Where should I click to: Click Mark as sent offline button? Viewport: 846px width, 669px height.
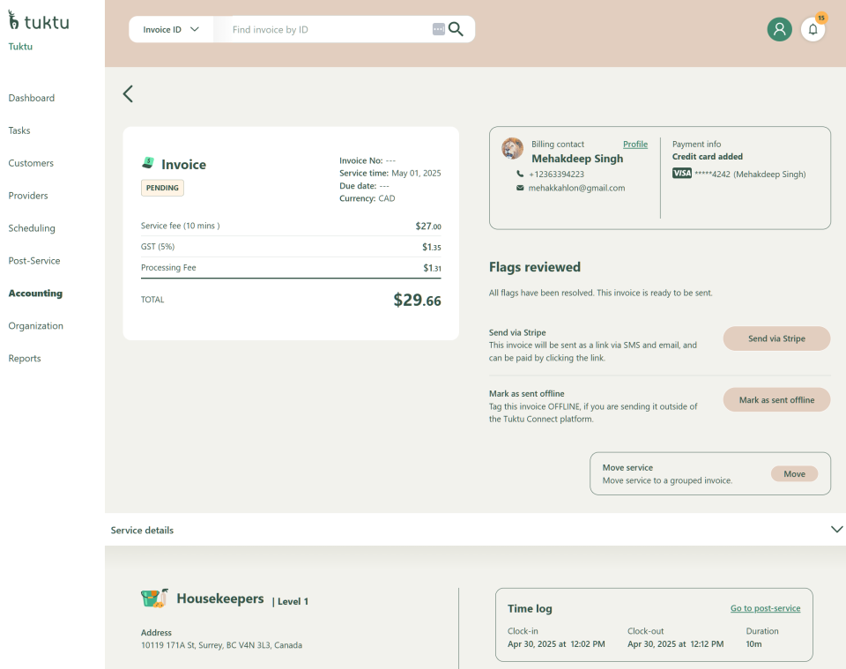(x=776, y=400)
